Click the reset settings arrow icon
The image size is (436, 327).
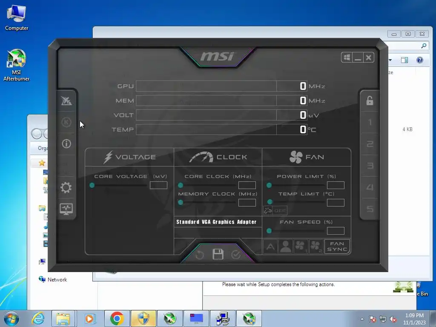tap(200, 255)
